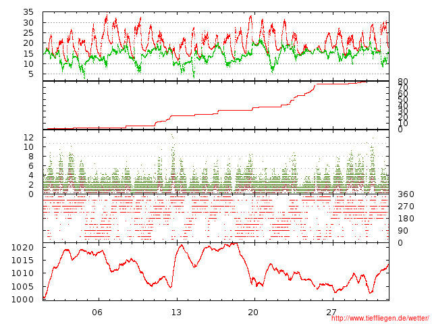Click date label 13 on time axis
The image size is (432, 324).
pyautogui.click(x=176, y=313)
